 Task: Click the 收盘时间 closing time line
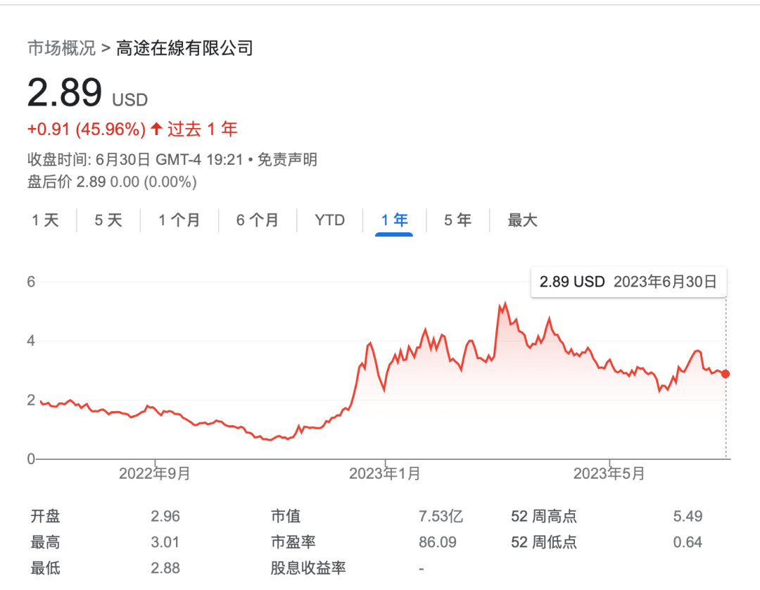[x=172, y=160]
